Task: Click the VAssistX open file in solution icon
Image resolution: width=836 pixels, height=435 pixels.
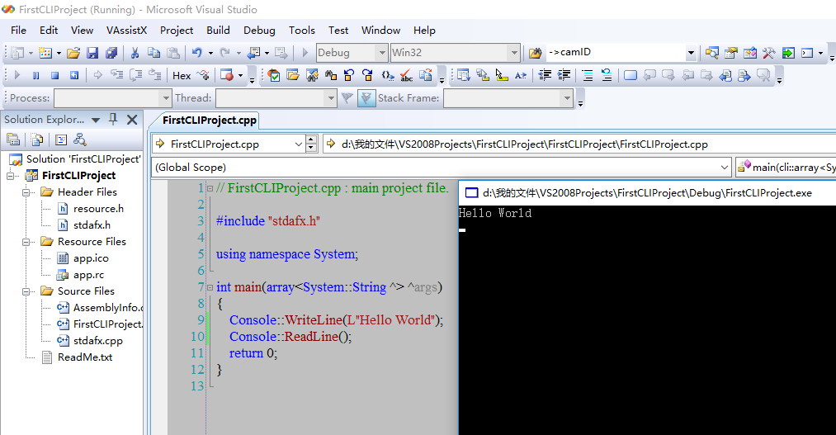Action: tap(293, 76)
